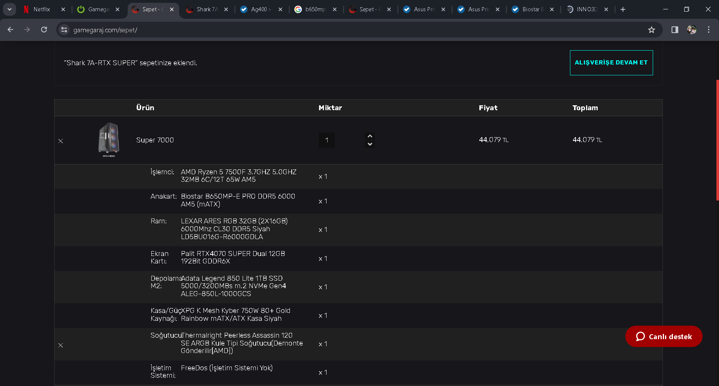Image resolution: width=719 pixels, height=386 pixels.
Task: Click the Anakart label
Action: tap(164, 196)
